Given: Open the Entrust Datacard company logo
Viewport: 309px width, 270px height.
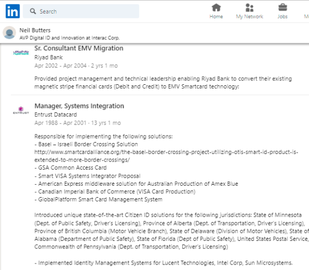Looking at the screenshot, I should point(21,110).
